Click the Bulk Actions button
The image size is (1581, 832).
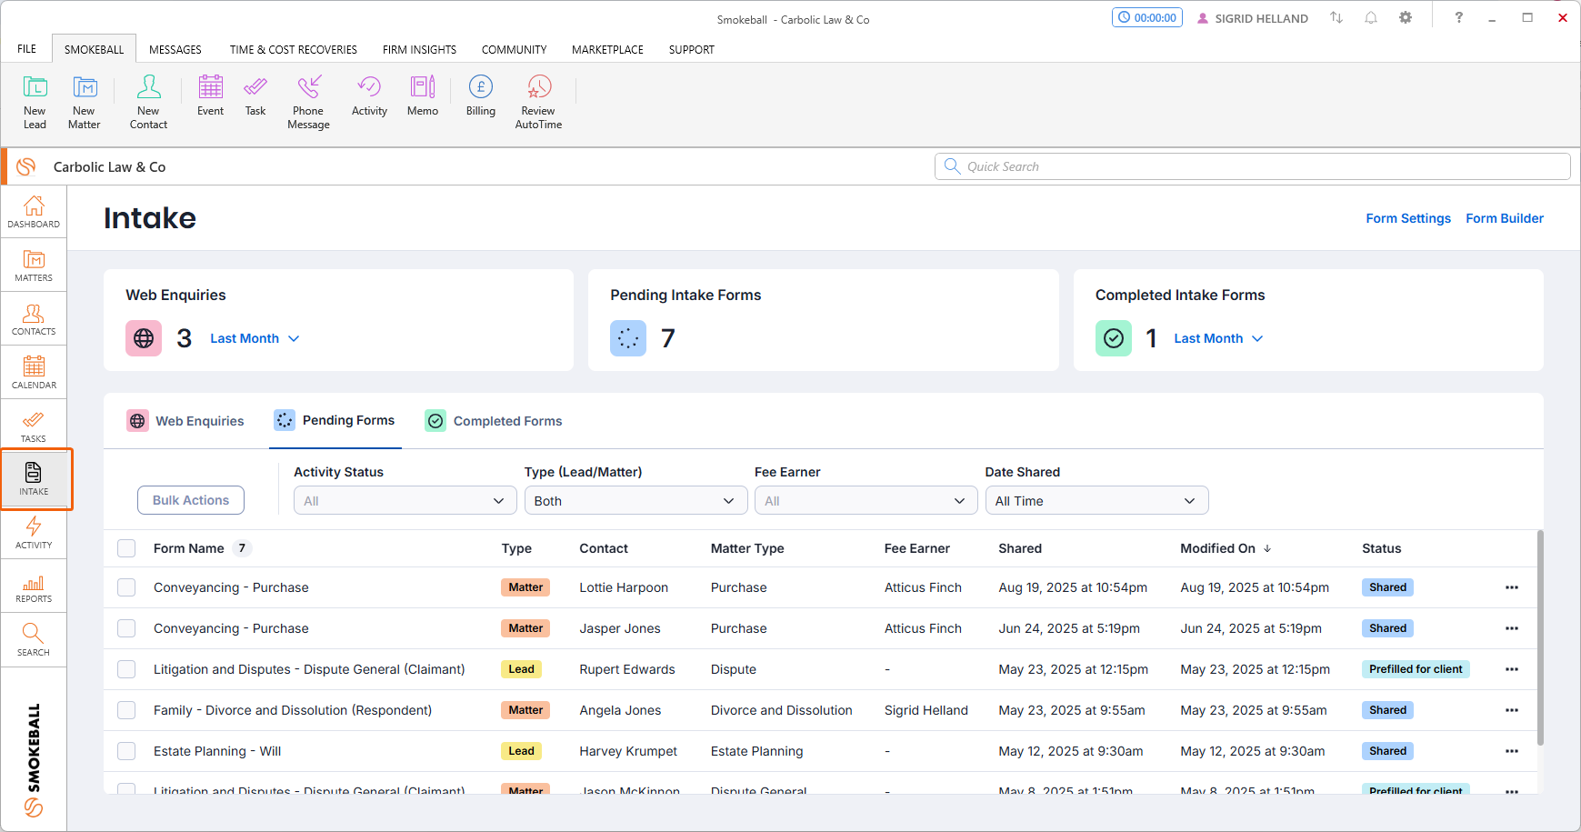[191, 500]
